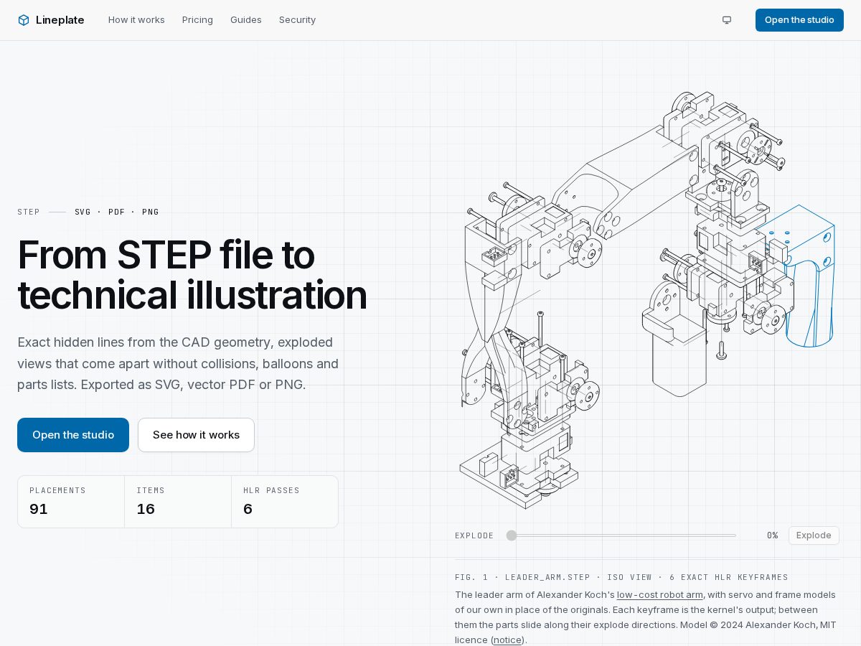Click the hero Open the studio button

coord(73,435)
